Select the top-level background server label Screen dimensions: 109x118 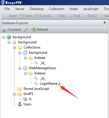tap(22, 37)
